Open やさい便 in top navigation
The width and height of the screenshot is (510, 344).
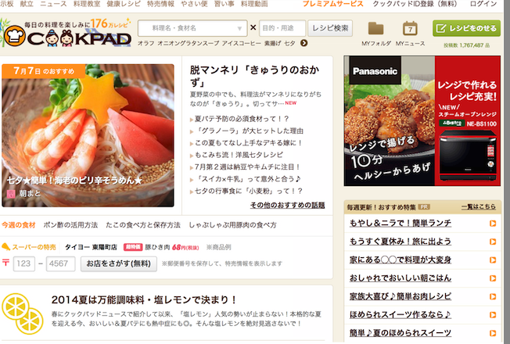pyautogui.click(x=194, y=4)
